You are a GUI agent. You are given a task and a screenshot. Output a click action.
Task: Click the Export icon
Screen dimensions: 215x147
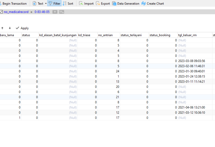tap(98, 4)
